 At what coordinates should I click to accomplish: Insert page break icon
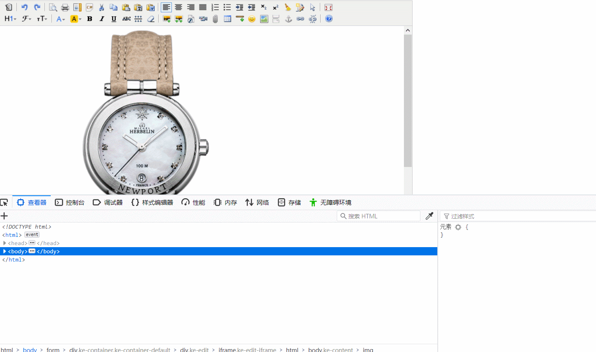pos(276,19)
